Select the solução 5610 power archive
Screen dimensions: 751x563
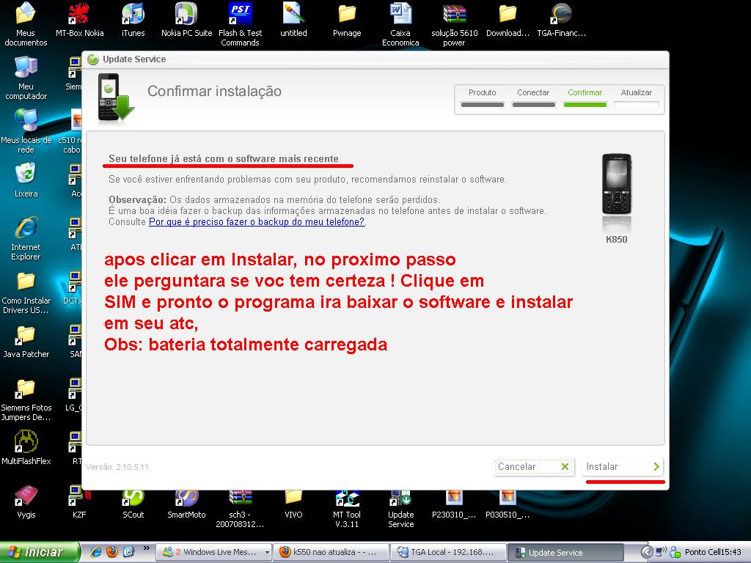(454, 24)
